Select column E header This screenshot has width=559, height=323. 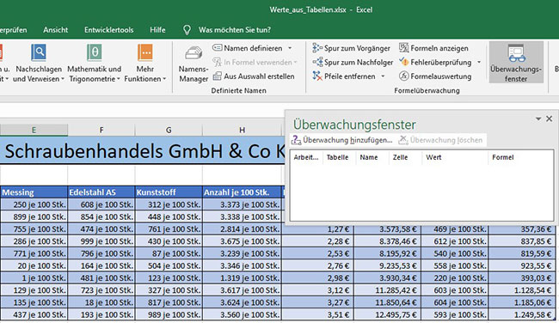pos(34,130)
